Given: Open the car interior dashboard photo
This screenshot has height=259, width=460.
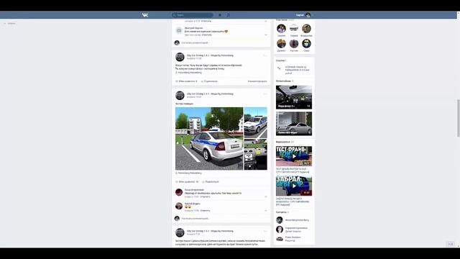Looking at the screenshot, I should [x=256, y=155].
